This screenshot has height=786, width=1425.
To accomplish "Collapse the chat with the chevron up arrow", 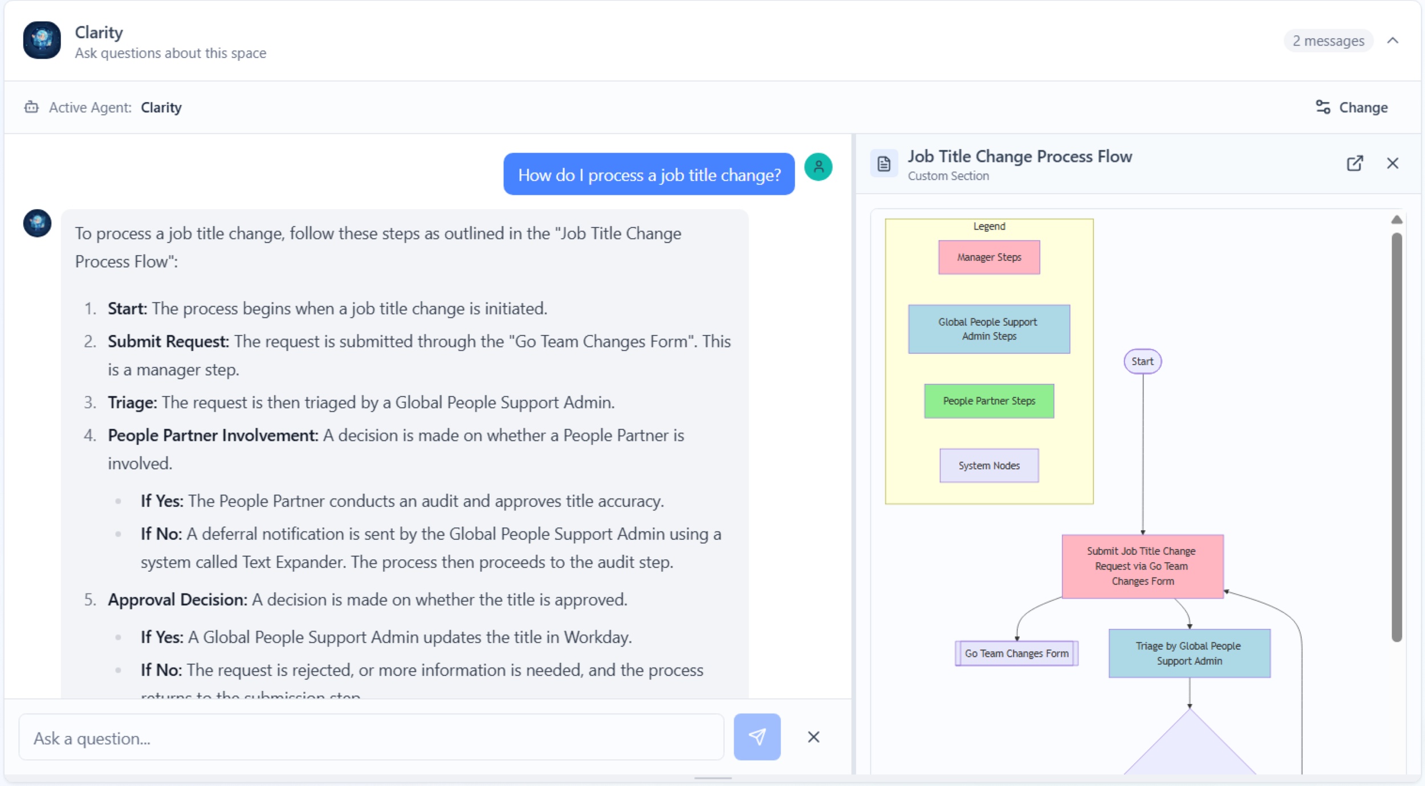I will click(1393, 40).
